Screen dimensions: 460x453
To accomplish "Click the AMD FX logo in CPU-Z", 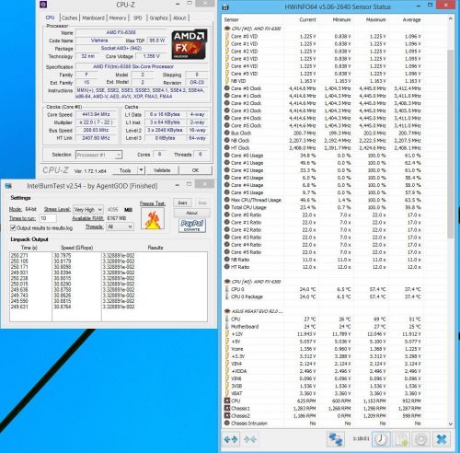I will click(x=190, y=44).
